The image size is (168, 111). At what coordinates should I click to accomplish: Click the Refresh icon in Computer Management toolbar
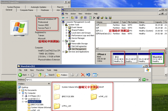(x=90, y=18)
